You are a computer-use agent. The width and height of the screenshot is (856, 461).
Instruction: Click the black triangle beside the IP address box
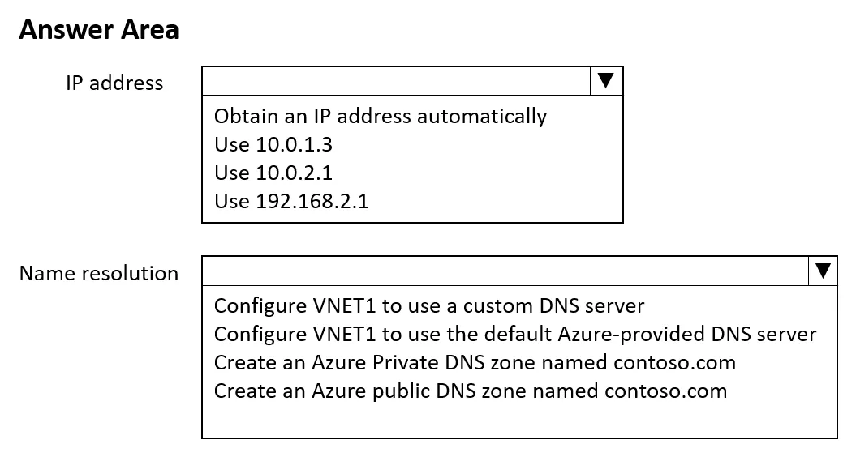click(605, 80)
